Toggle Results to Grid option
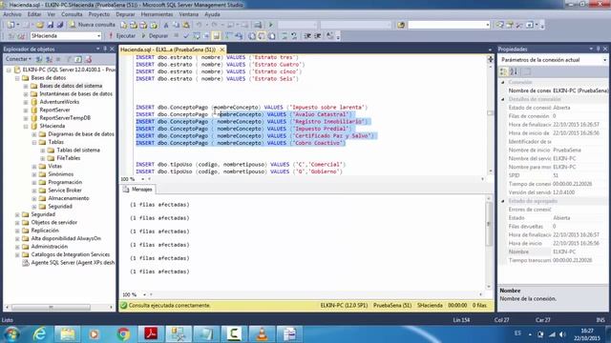The height and width of the screenshot is (343, 611). [262, 36]
